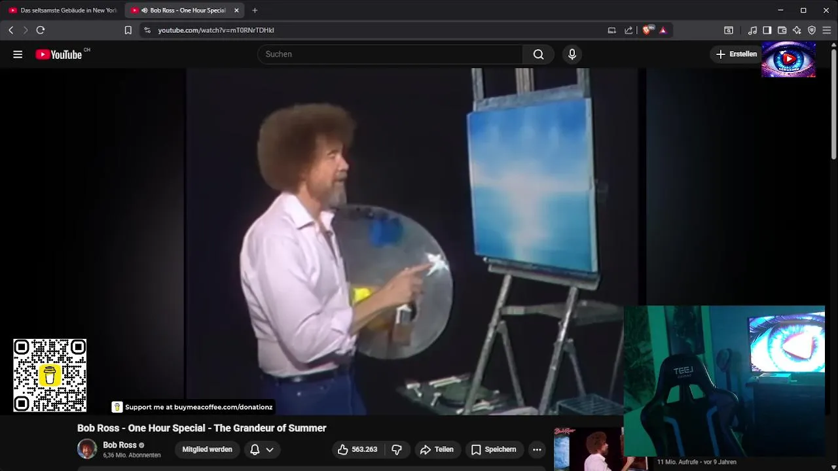Open Brave Rewards triangle icon
Screen dimensions: 838x471
[663, 30]
